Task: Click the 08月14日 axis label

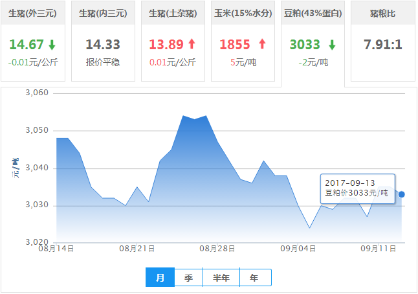Action: click(56, 249)
